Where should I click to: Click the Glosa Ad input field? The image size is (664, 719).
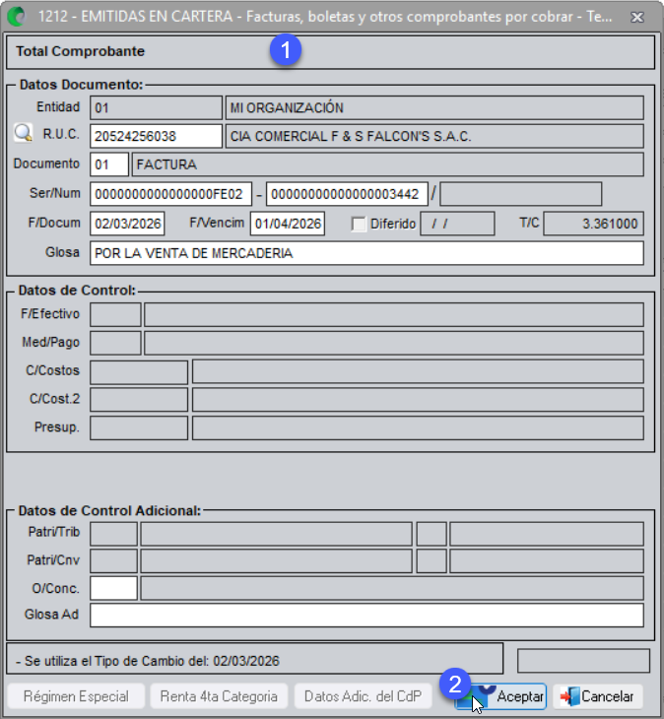(x=366, y=616)
